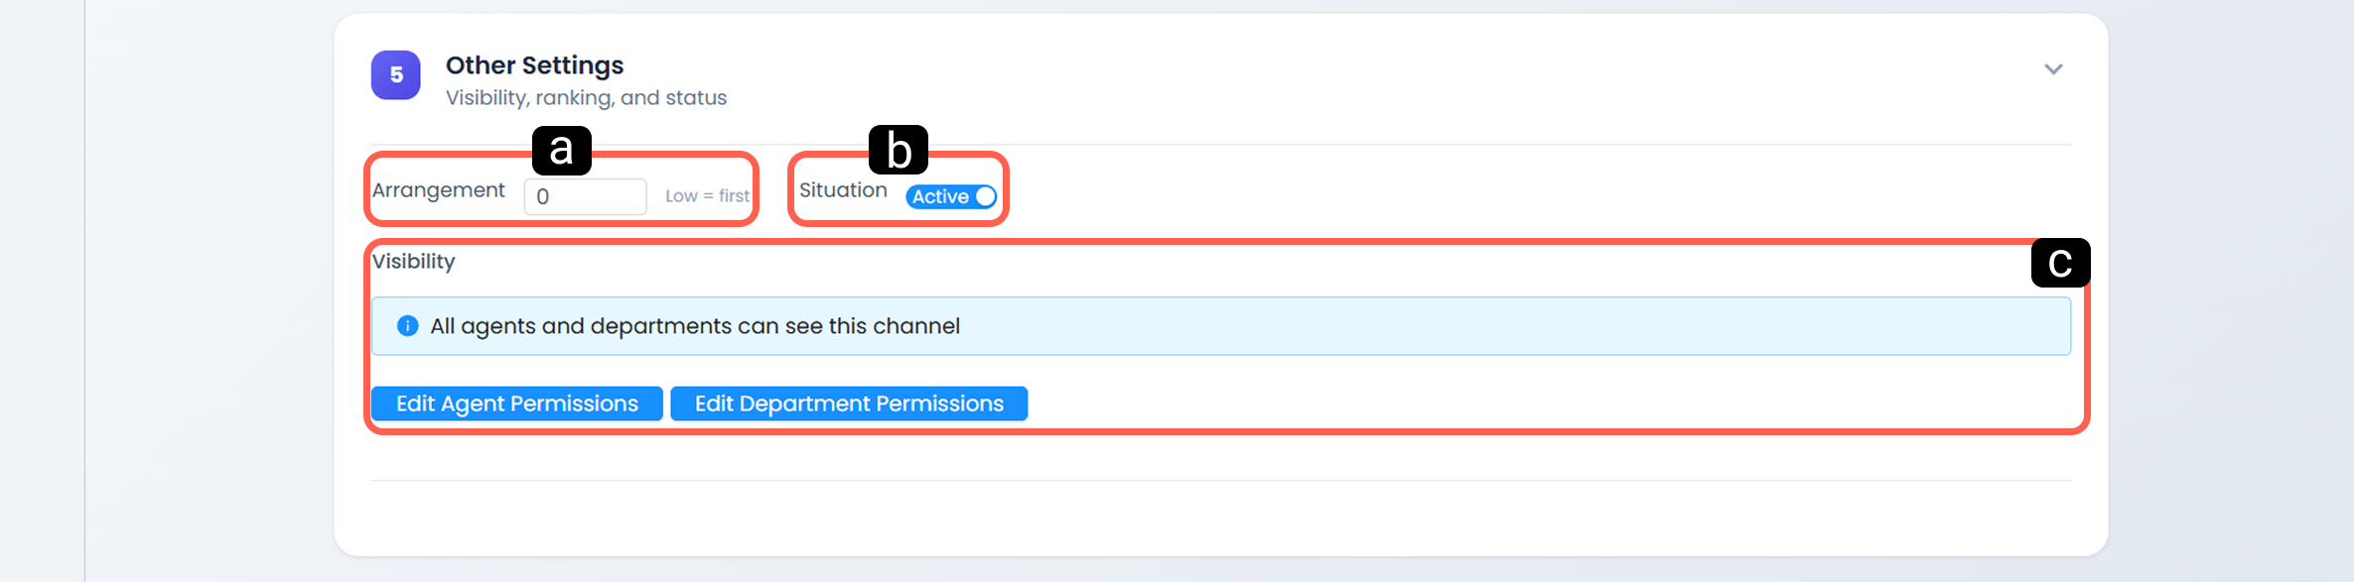The width and height of the screenshot is (2354, 582).
Task: Open Edit Agent Permissions
Action: point(517,404)
